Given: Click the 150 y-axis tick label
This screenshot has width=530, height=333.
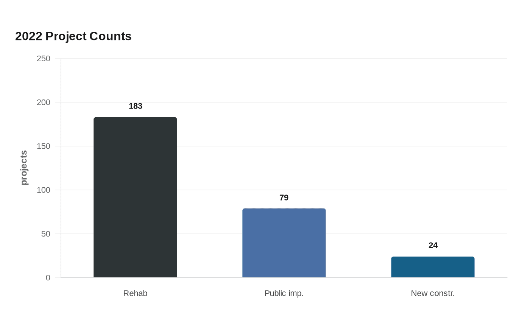Looking at the screenshot, I should click(44, 146).
